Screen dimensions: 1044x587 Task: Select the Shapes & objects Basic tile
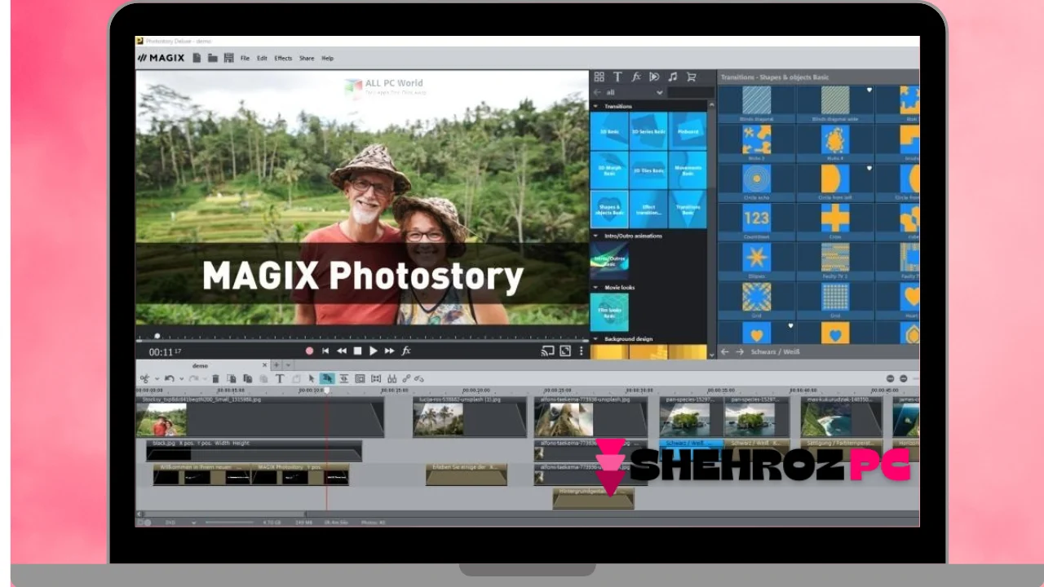click(x=609, y=209)
